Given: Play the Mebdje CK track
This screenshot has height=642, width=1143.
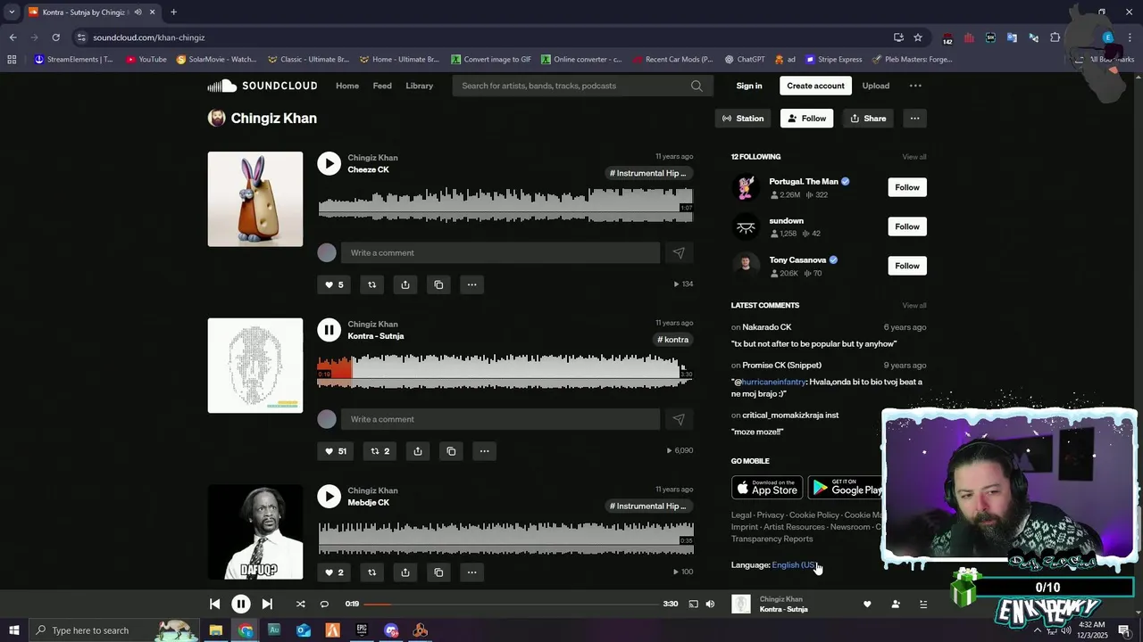Looking at the screenshot, I should coord(329,497).
